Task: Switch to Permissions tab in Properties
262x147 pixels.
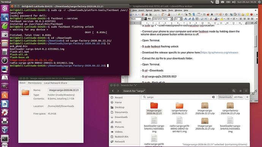Action: [35, 83]
